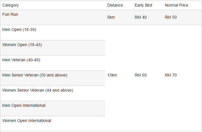Select Men Senior Veteran (50 and above)
202x132 pixels.
(35, 75)
